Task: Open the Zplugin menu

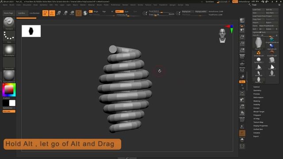Action: click(x=172, y=5)
